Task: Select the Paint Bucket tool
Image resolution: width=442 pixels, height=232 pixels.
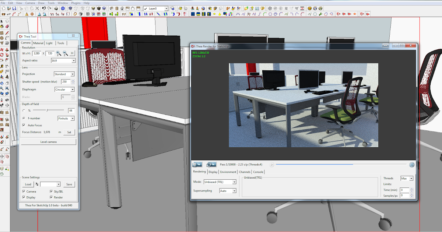Action: coord(1,27)
